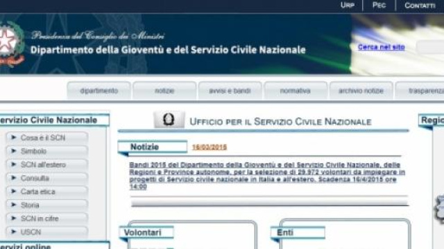
Task: Open the Urp link in top bar
Action: point(347,5)
